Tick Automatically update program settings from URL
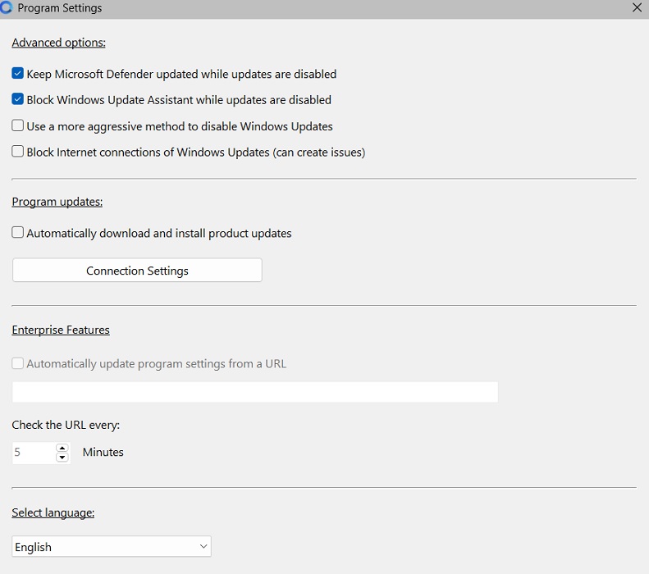The height and width of the screenshot is (574, 649). tap(17, 363)
